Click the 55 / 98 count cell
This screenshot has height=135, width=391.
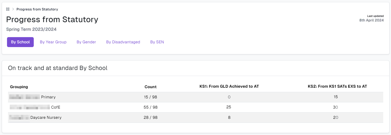coord(150,107)
